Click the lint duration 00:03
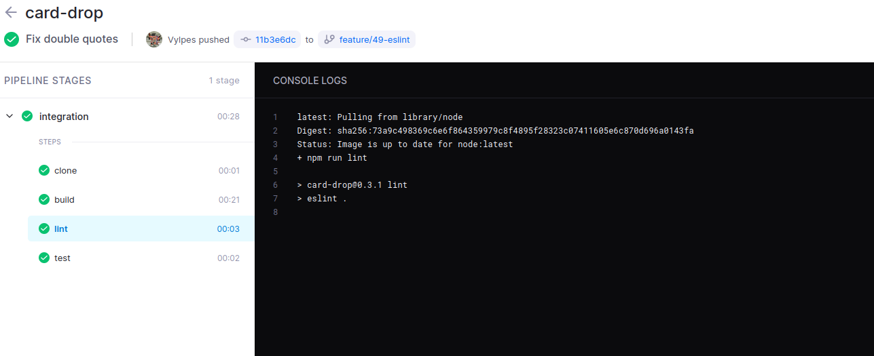Image resolution: width=874 pixels, height=356 pixels. click(x=228, y=229)
